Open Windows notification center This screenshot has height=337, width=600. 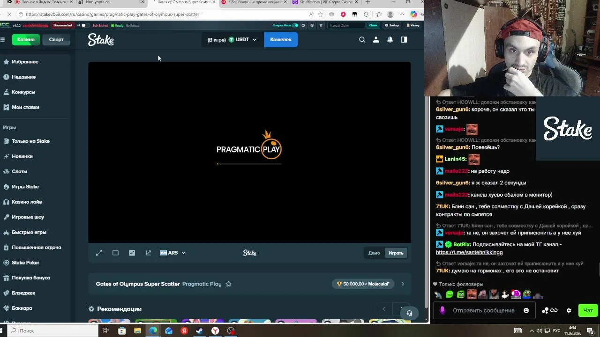592,331
